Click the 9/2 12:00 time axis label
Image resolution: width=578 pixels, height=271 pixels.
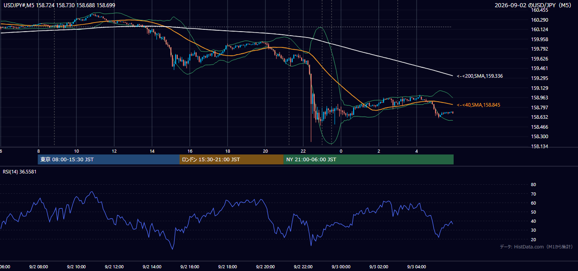click(114, 266)
